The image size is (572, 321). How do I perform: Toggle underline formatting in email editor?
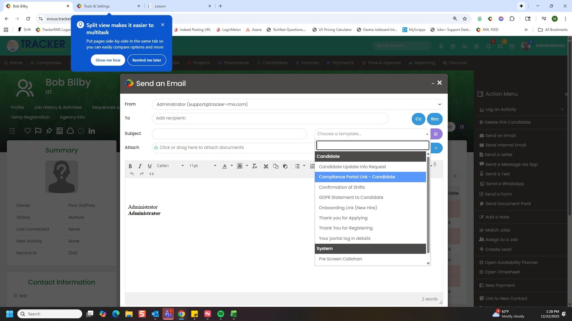[x=150, y=166]
